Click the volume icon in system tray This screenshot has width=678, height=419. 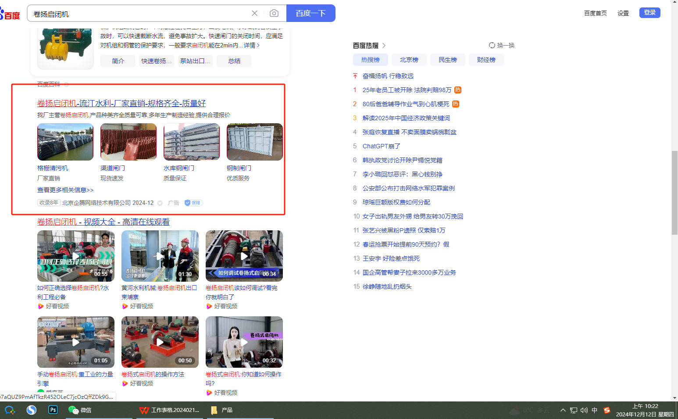pos(584,410)
